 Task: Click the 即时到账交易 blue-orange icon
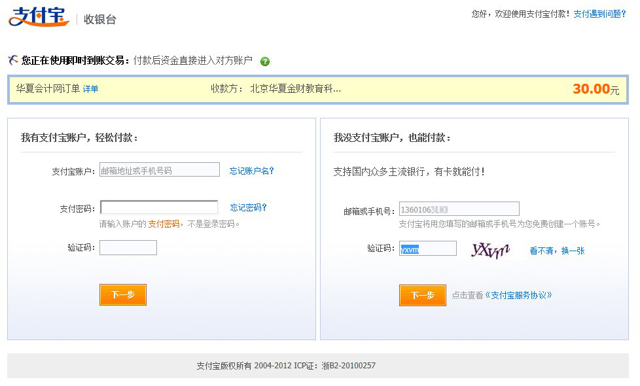coord(12,60)
